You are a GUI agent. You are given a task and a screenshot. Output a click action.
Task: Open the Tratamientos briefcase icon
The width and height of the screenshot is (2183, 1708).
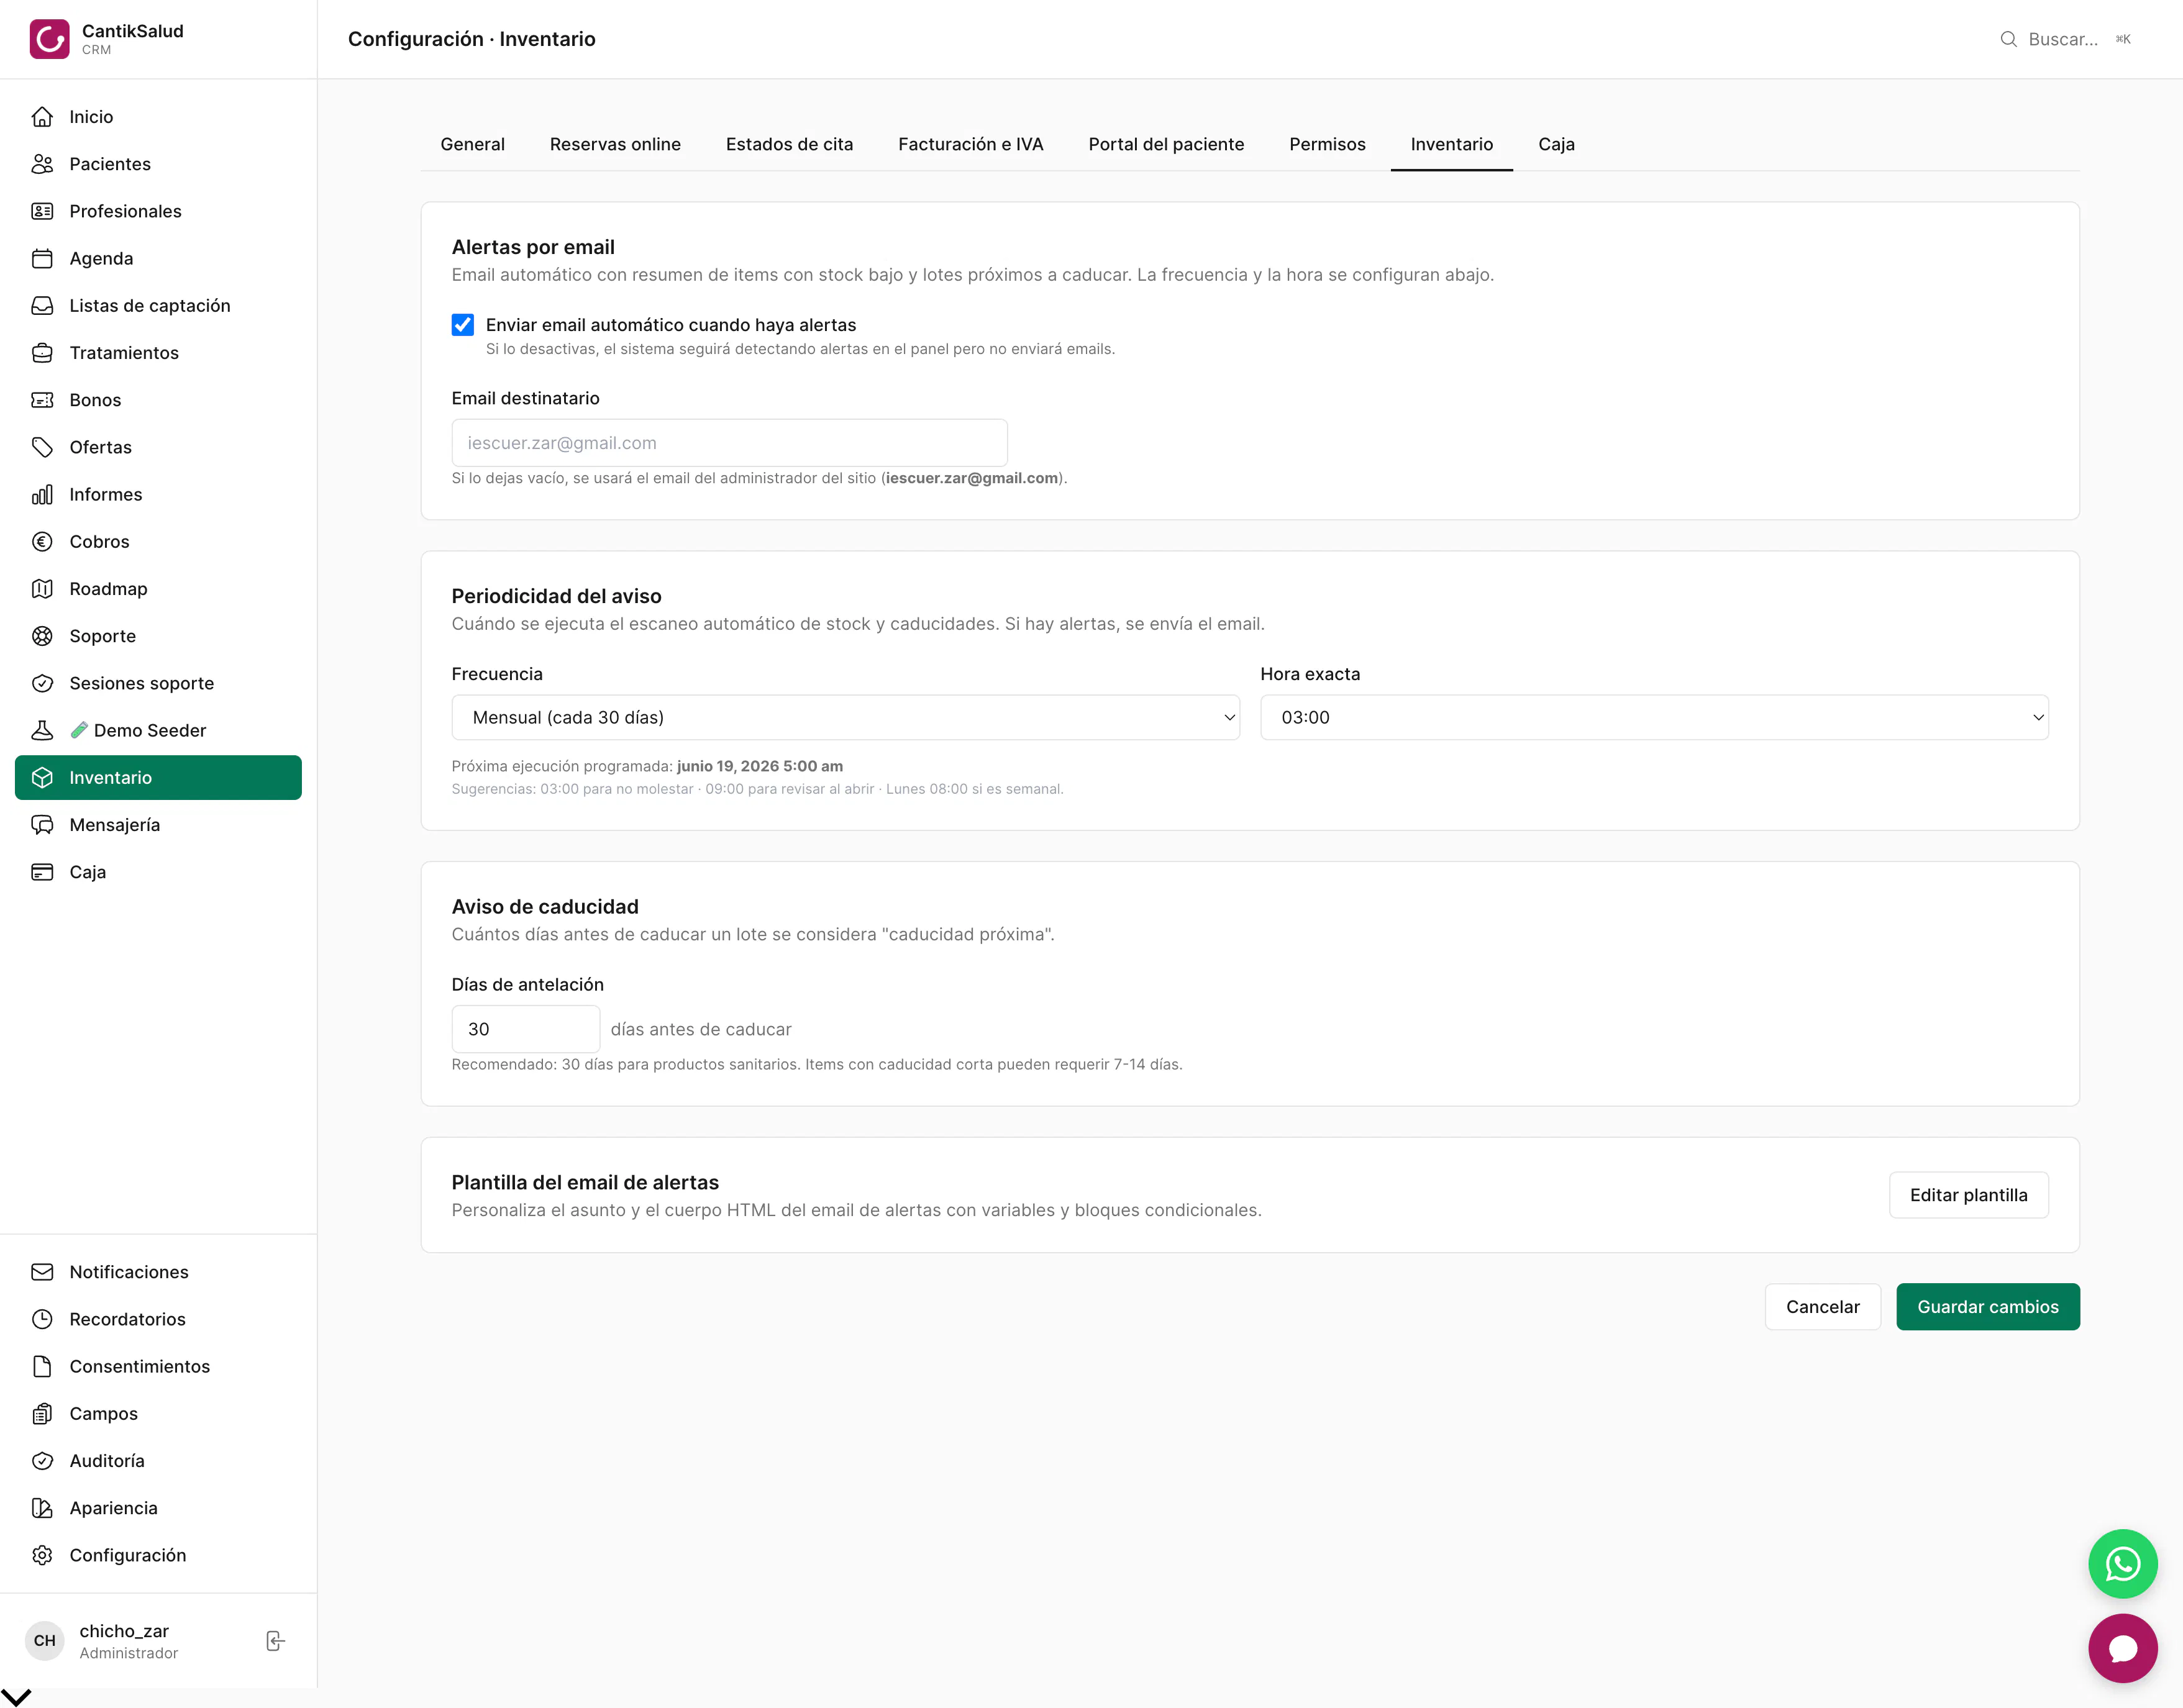point(42,353)
